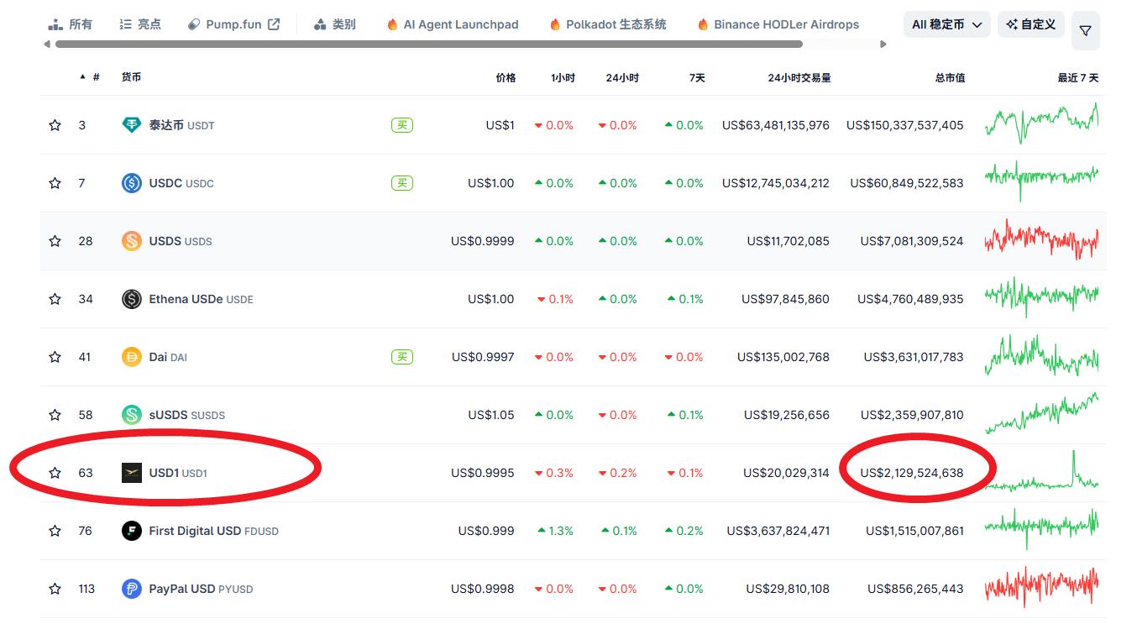Click the USDC coin logo

coord(132,183)
